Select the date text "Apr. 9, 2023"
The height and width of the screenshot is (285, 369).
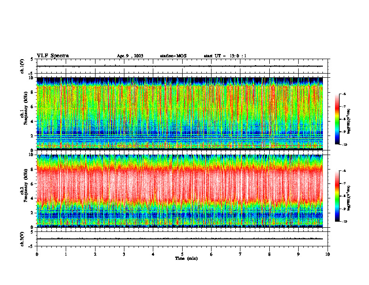(130, 56)
